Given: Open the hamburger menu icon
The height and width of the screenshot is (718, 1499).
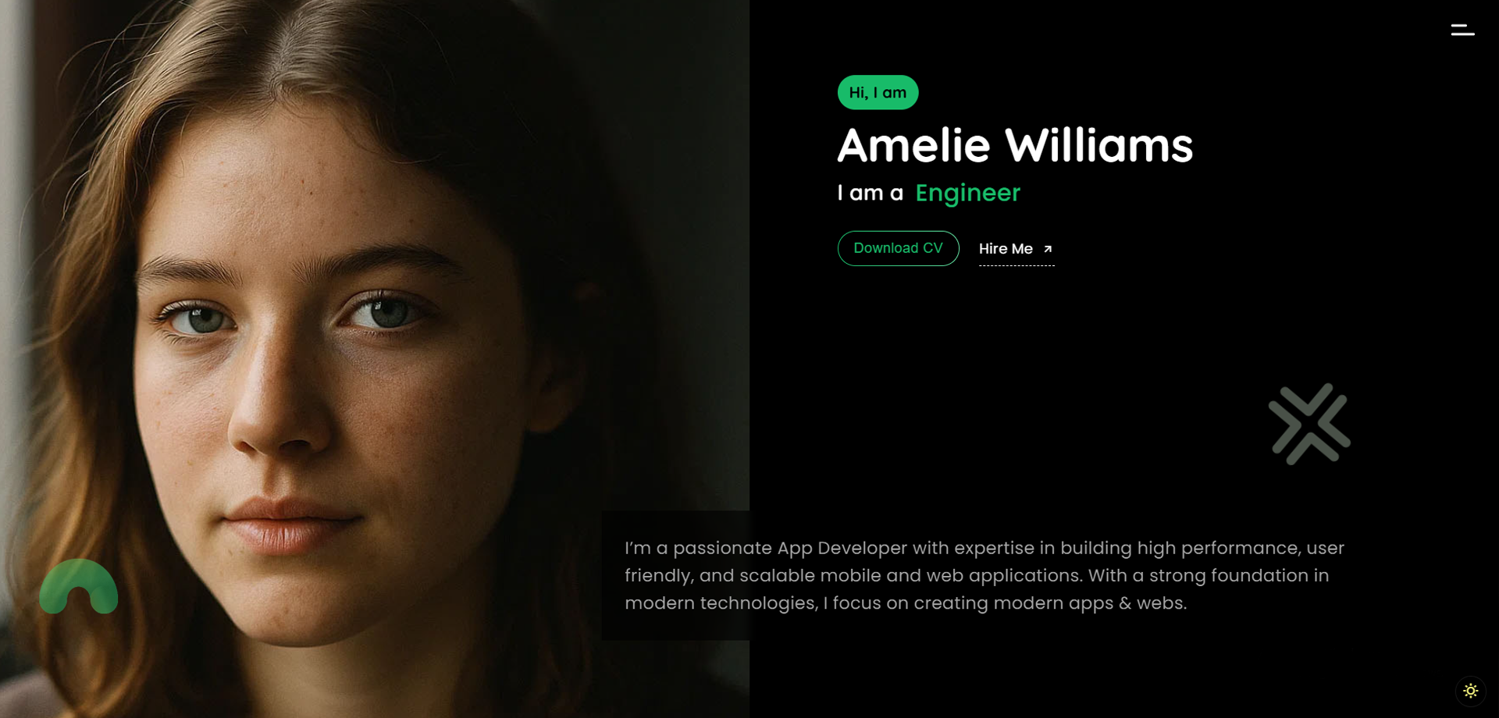Looking at the screenshot, I should point(1462,30).
